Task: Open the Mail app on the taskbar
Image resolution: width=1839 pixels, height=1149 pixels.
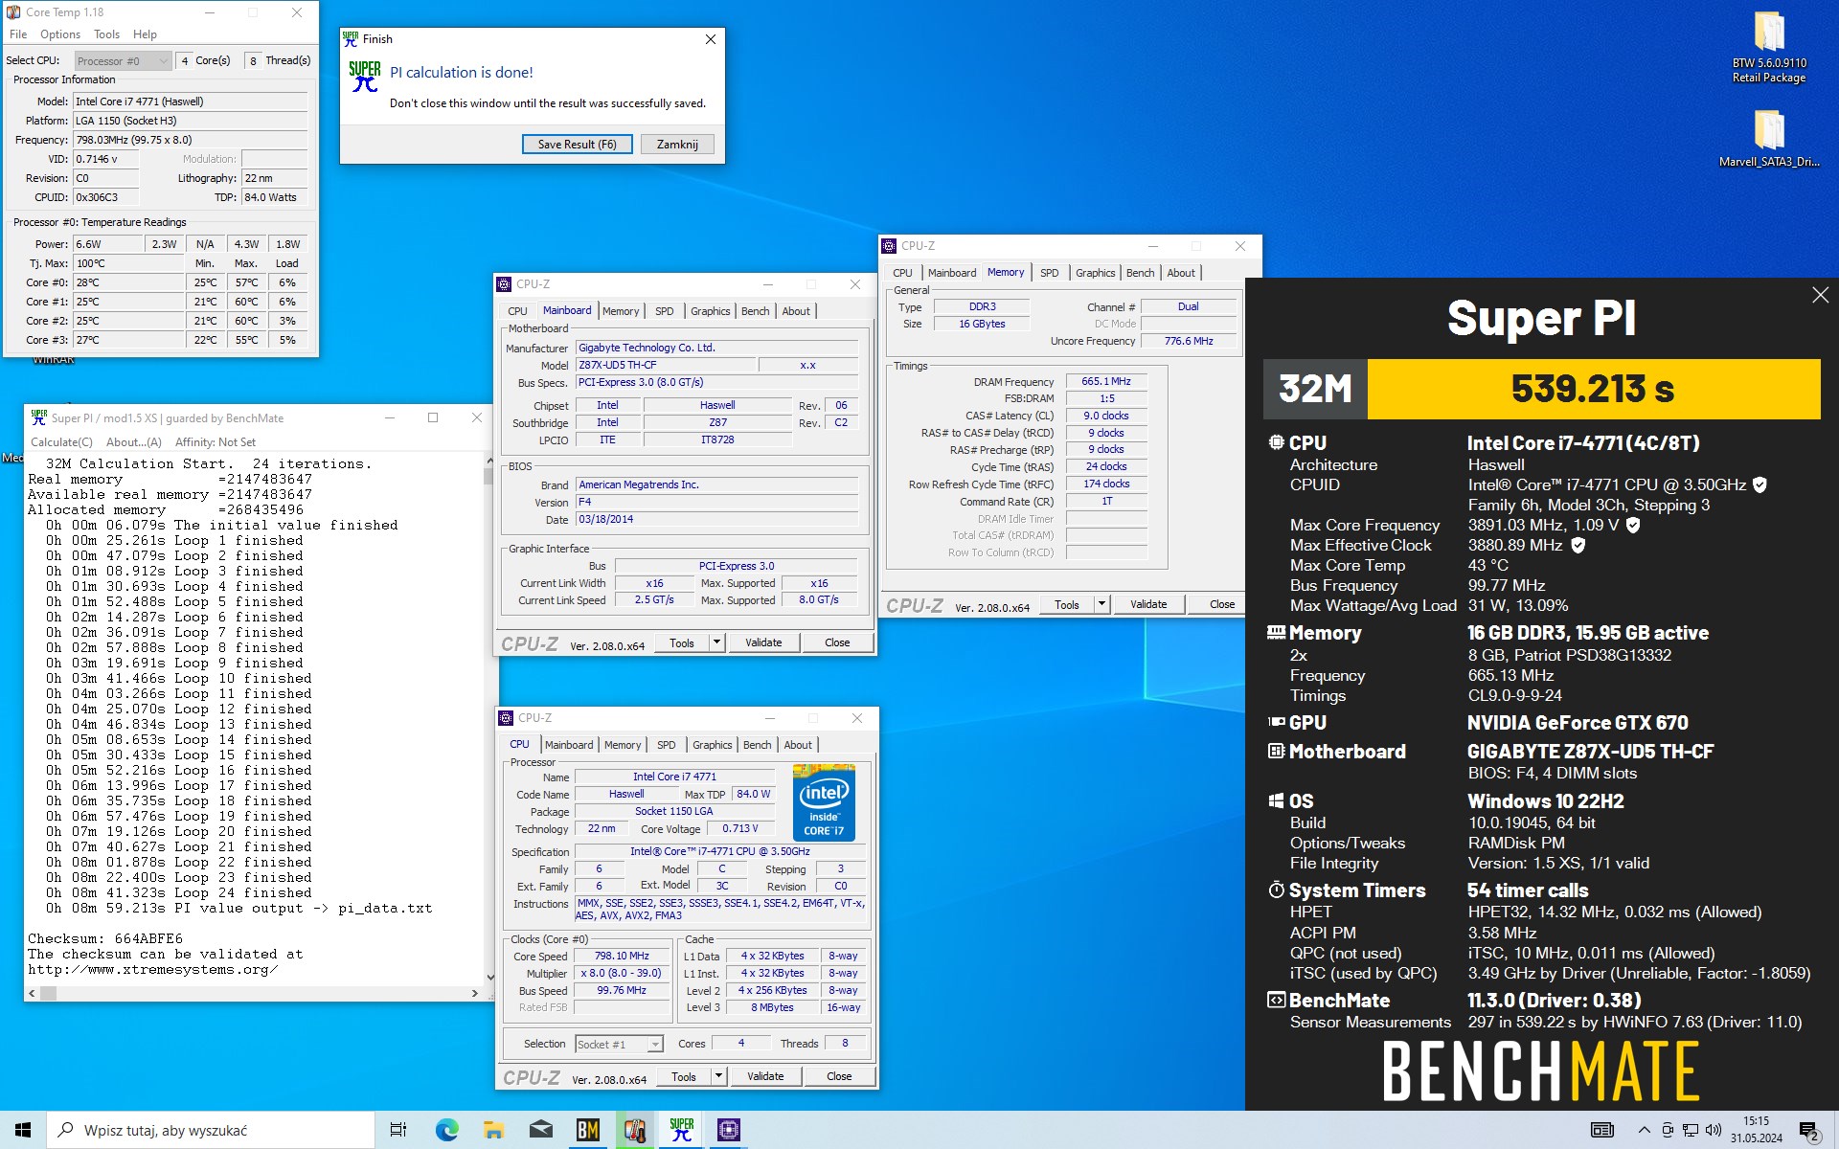Action: click(540, 1130)
